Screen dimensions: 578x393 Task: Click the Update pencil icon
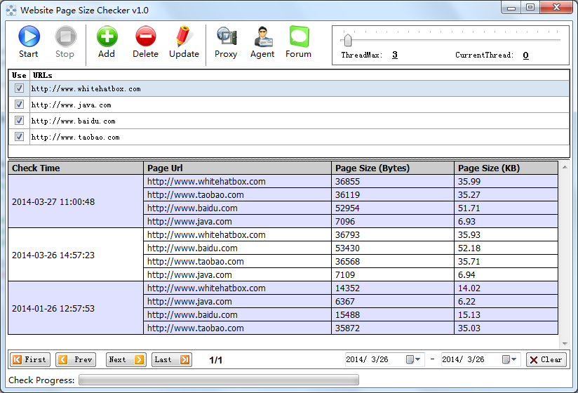[184, 42]
